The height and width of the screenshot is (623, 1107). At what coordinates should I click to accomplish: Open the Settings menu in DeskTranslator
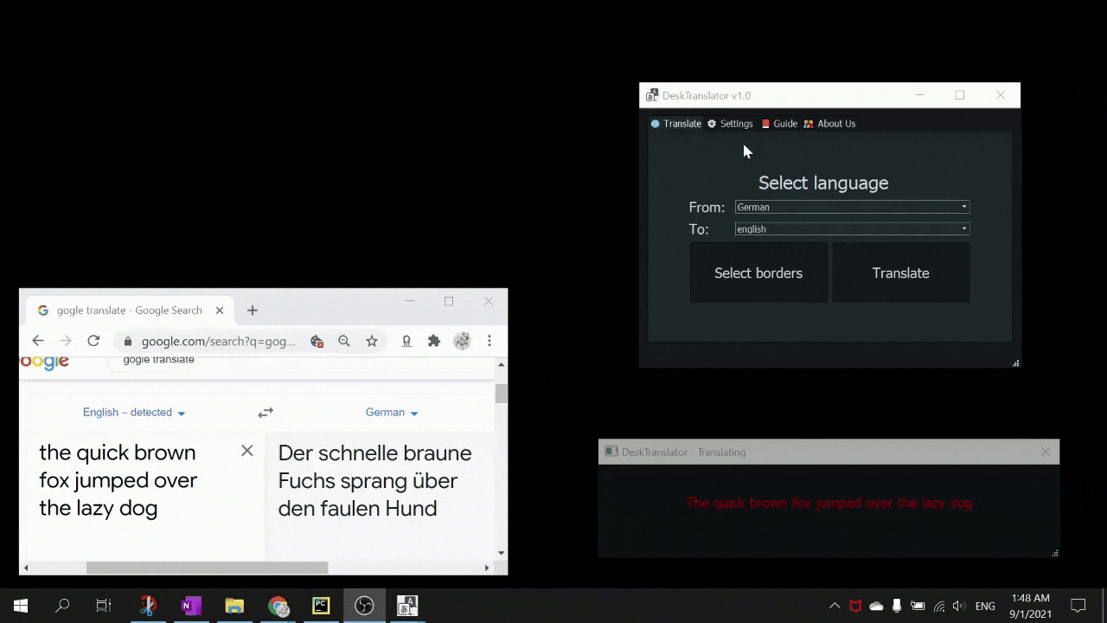point(730,124)
